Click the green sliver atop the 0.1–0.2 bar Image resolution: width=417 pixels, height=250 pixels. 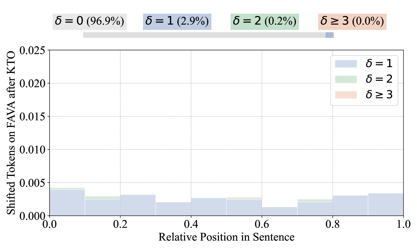tap(102, 198)
